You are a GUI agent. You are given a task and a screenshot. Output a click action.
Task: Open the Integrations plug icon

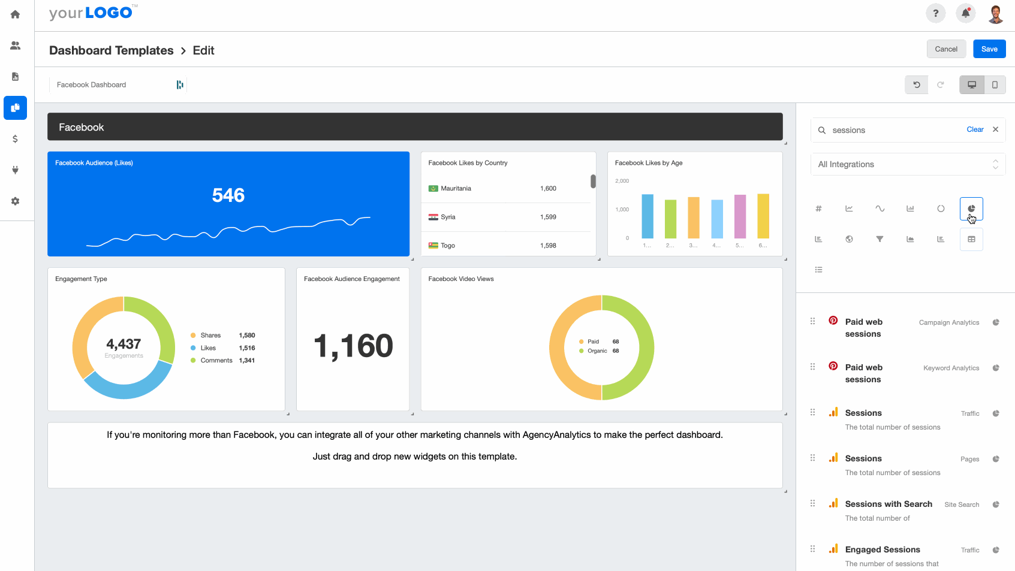point(15,170)
